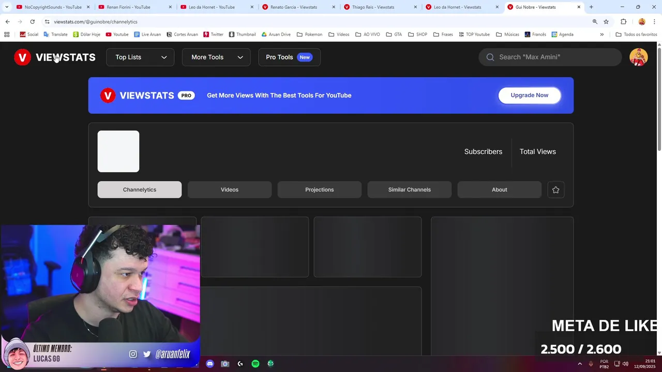Switch to the About tab
This screenshot has height=372, width=662.
[x=500, y=190]
